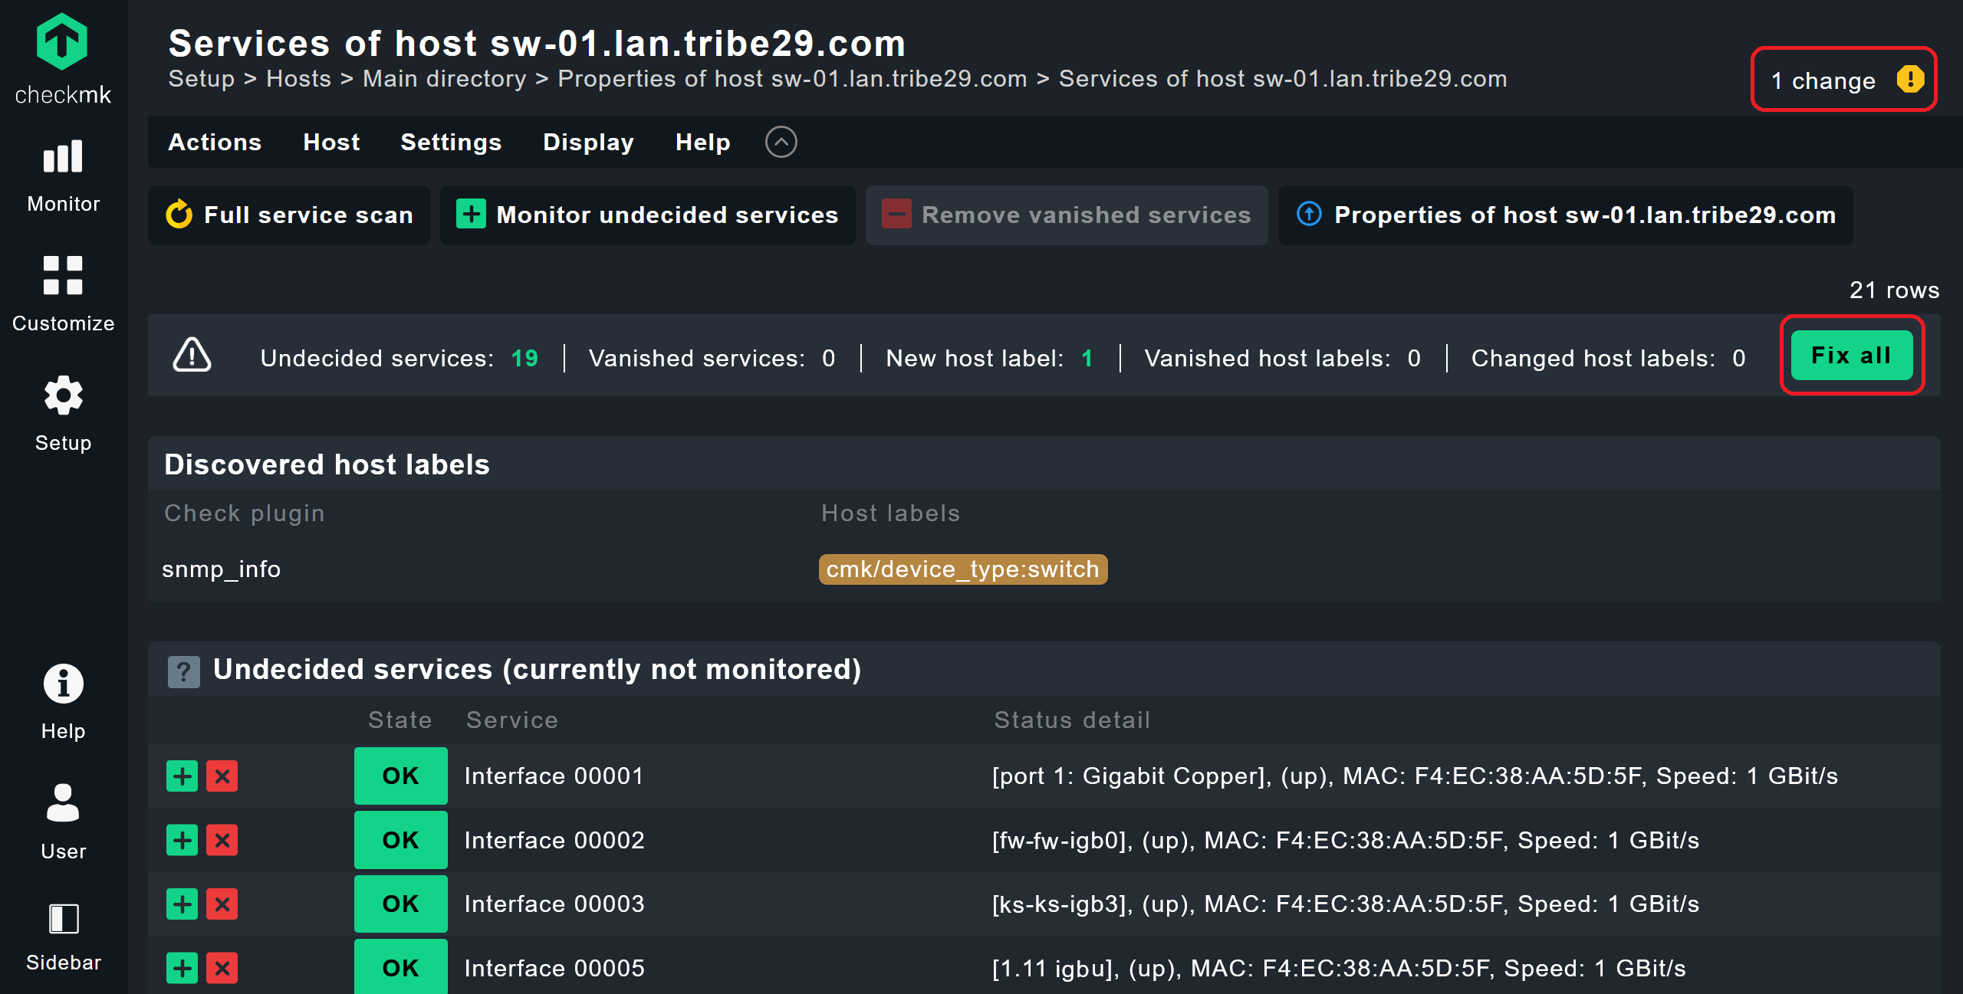1963x994 pixels.
Task: Disable Interface 00003 with red X
Action: [222, 904]
